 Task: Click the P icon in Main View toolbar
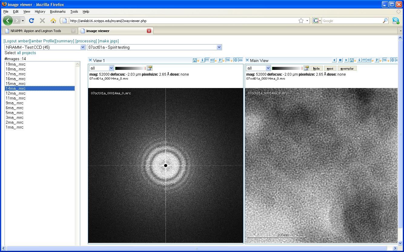point(377,60)
